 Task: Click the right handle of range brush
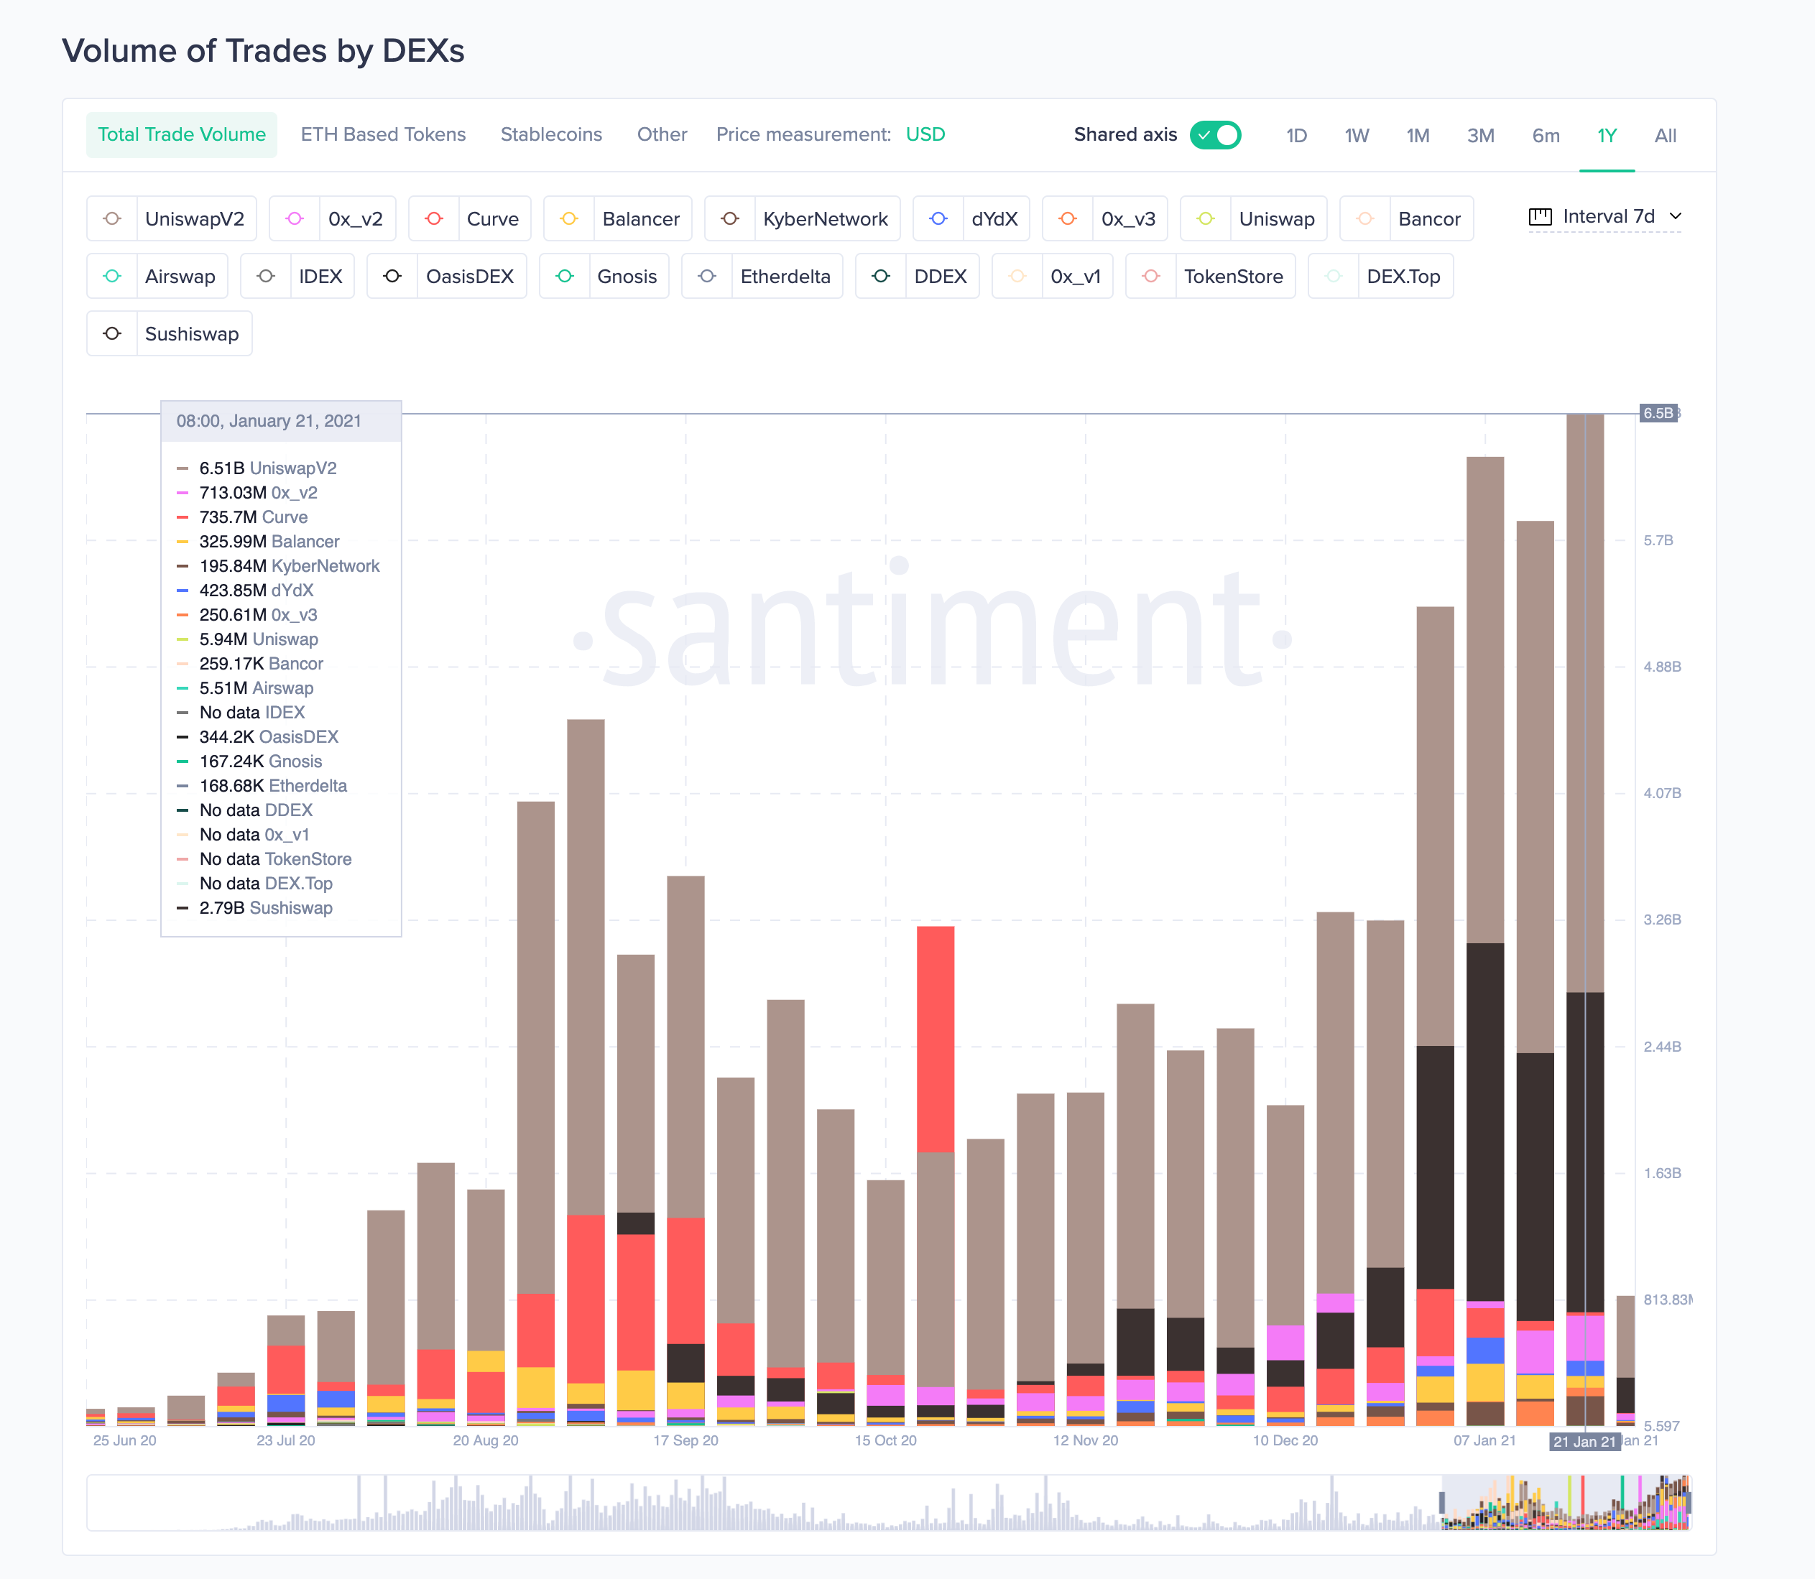[1689, 1504]
